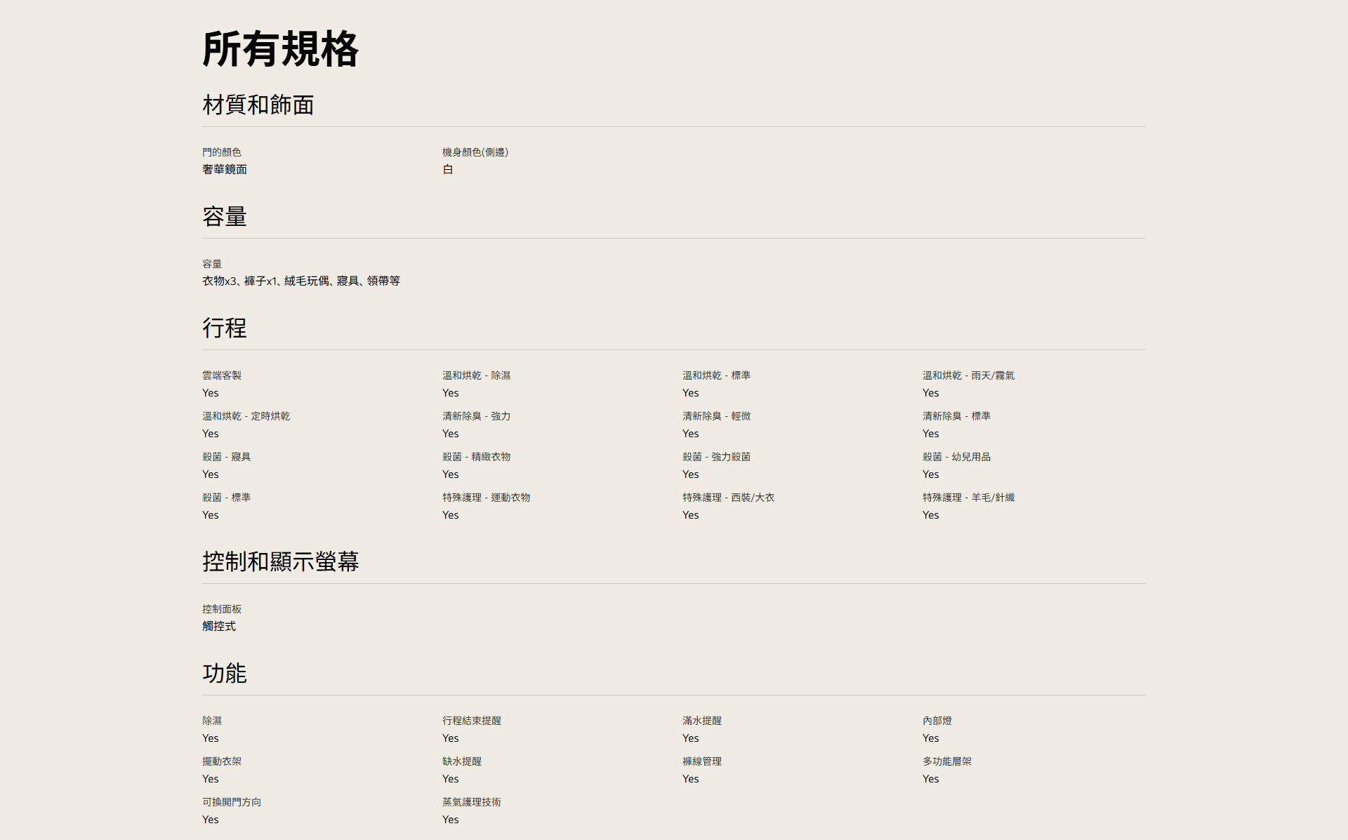This screenshot has height=840, width=1348.
Task: Select the 機身顏色(側邊) spec label
Action: 475,152
